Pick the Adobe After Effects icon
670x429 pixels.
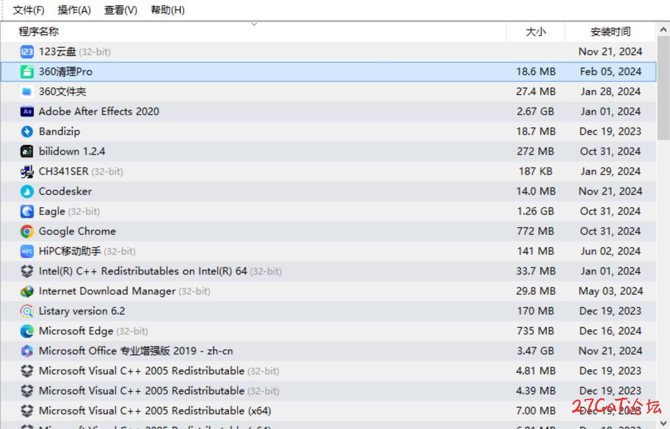click(27, 111)
